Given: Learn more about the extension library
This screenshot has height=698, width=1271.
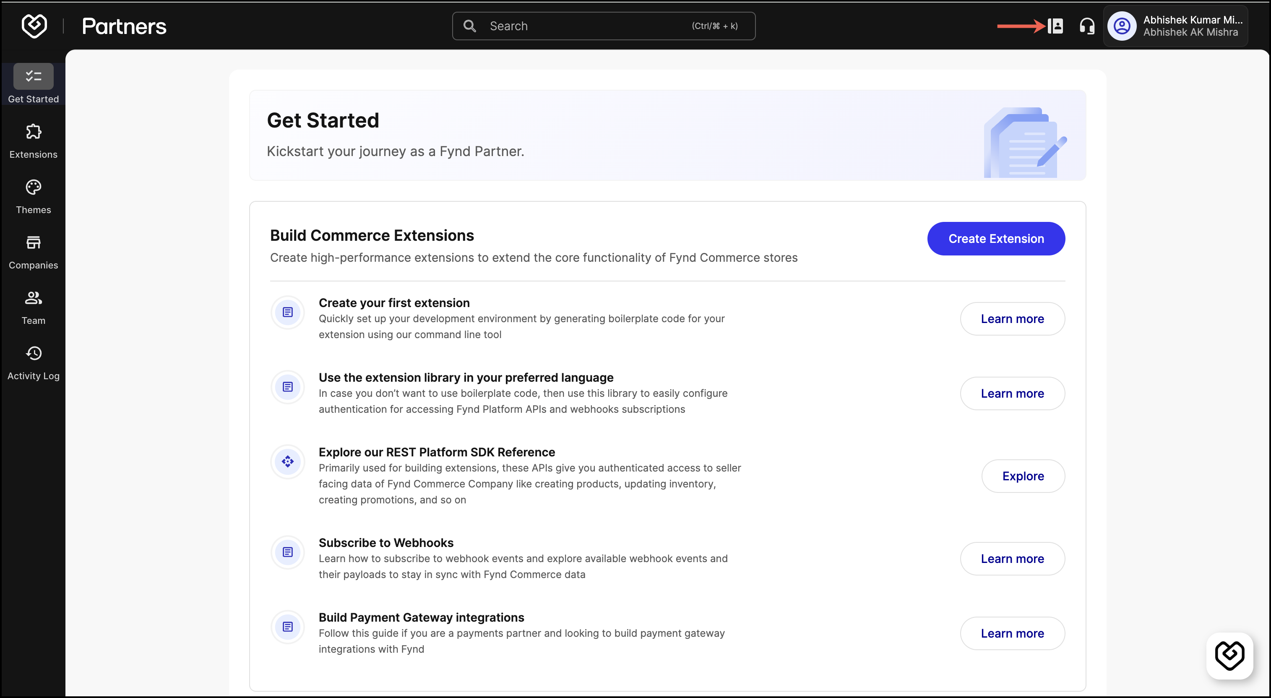Looking at the screenshot, I should click(1013, 393).
